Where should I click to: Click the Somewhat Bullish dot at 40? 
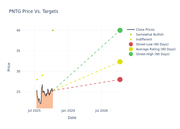[53, 30]
